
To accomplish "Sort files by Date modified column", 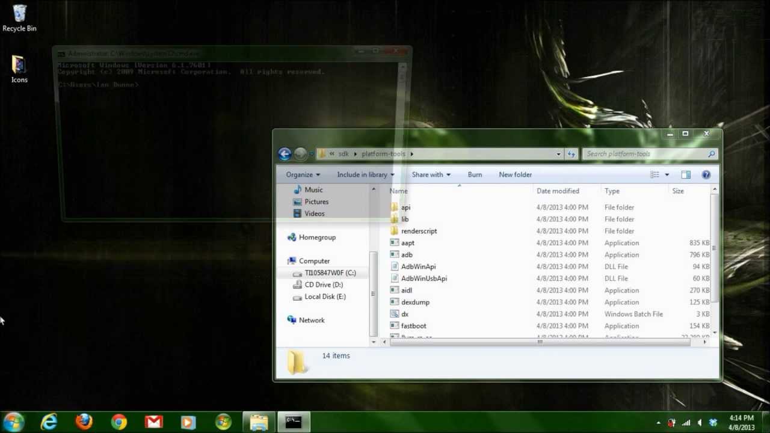I will (558, 191).
